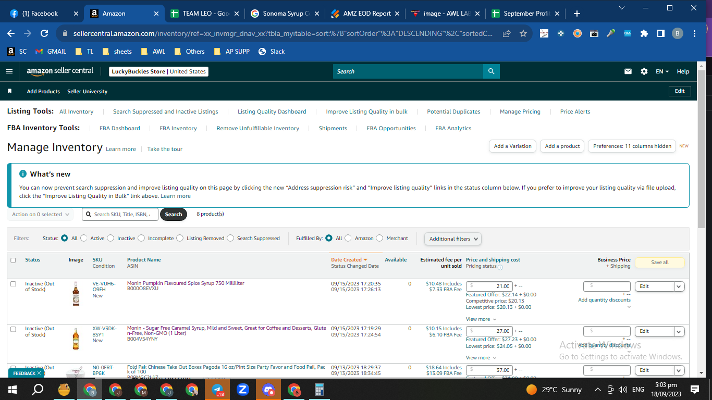Select the Listing Removed status filter
Image resolution: width=712 pixels, height=400 pixels.
(x=180, y=238)
